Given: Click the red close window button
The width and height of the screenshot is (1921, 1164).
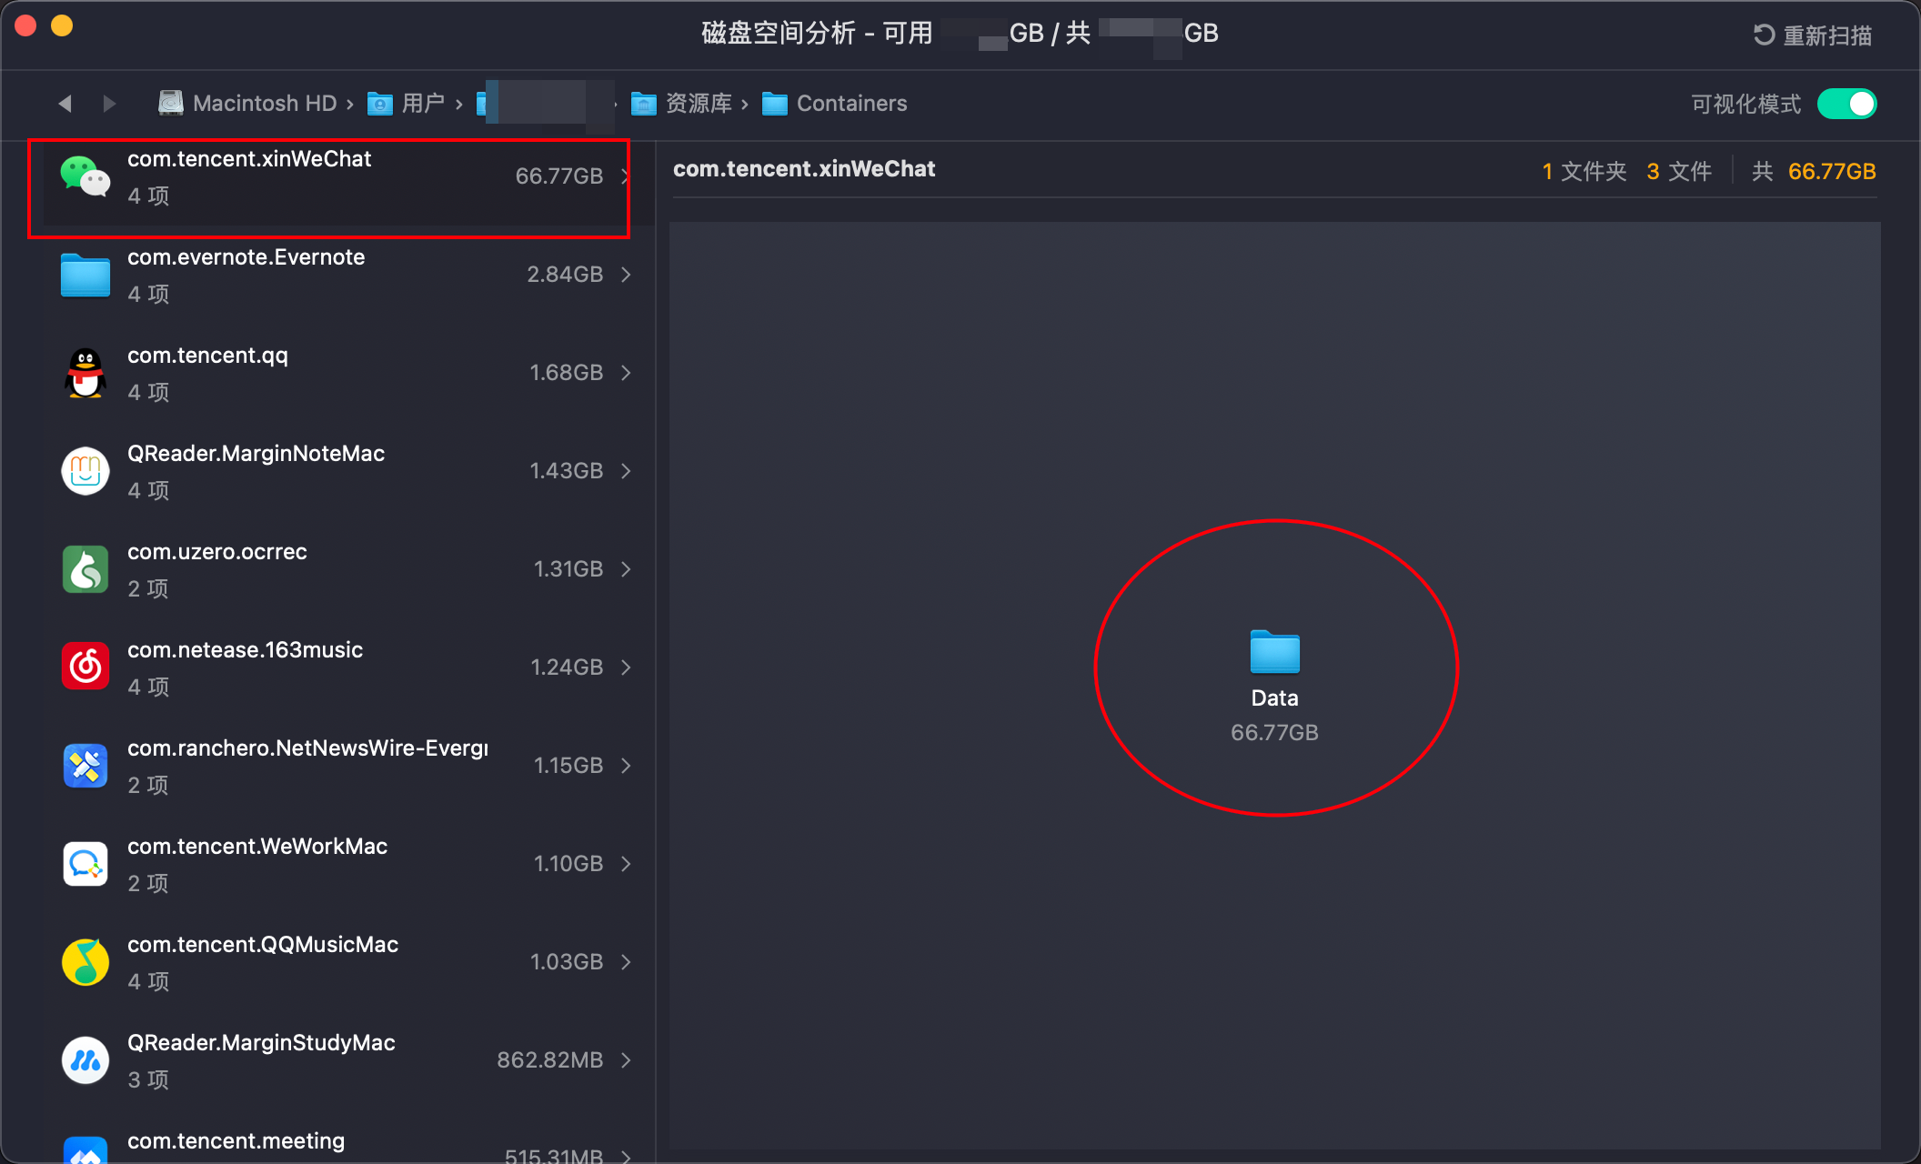Looking at the screenshot, I should (x=25, y=25).
